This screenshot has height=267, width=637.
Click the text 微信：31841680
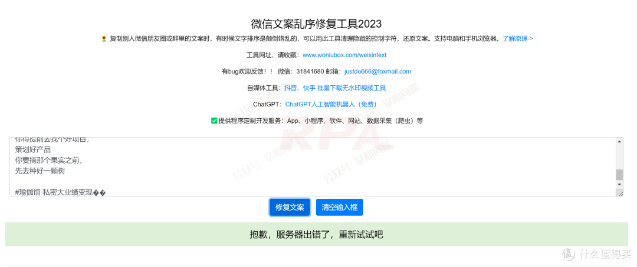click(x=301, y=71)
